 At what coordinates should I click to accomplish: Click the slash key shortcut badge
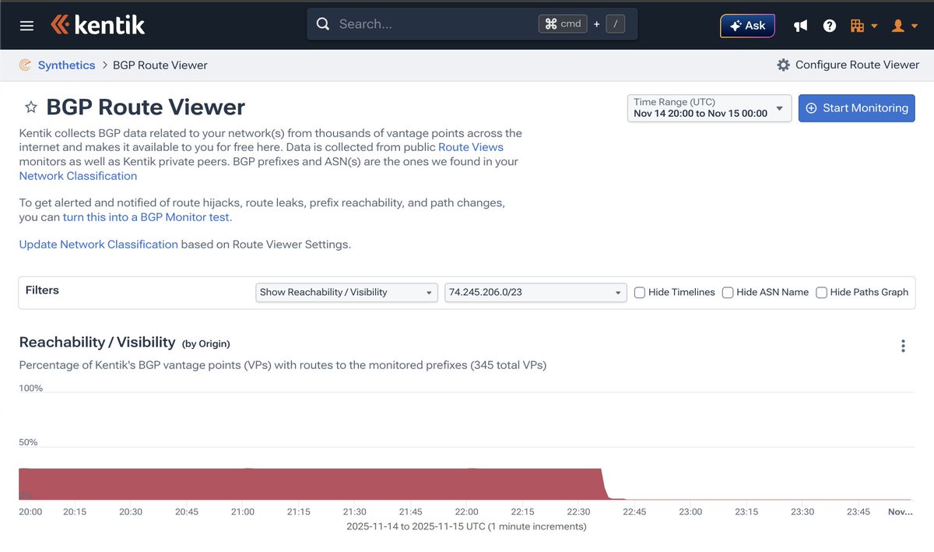click(615, 24)
